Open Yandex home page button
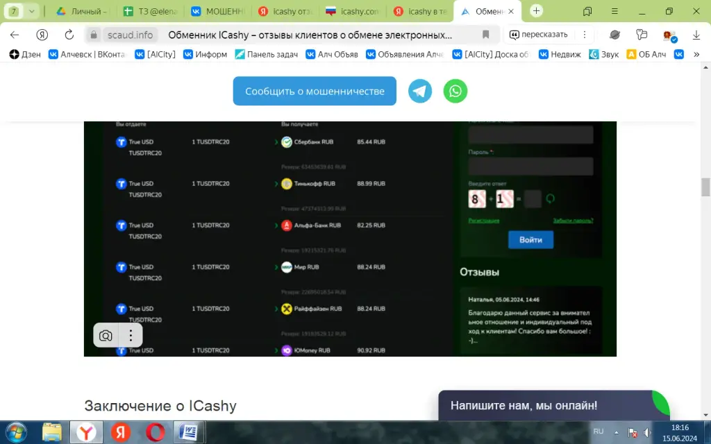The height and width of the screenshot is (444, 711). tap(42, 35)
